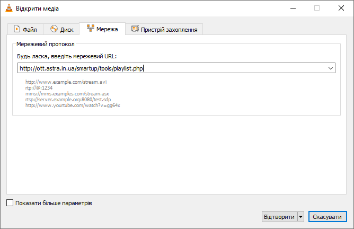Click the Disc tab CD icon
The image size is (354, 229).
click(54, 29)
